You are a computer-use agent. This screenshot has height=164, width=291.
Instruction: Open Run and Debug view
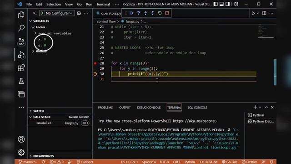click(21, 55)
